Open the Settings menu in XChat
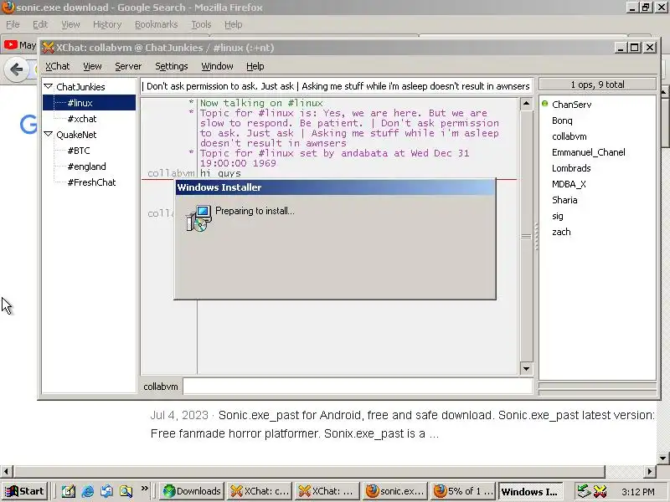 pos(172,66)
